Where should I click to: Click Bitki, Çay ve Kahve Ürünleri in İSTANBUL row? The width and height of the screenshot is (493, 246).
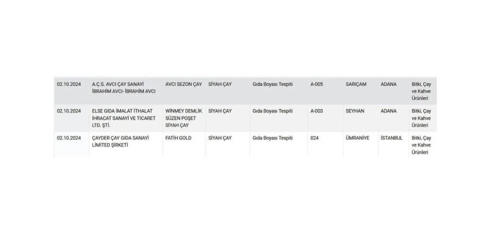(x=421, y=145)
